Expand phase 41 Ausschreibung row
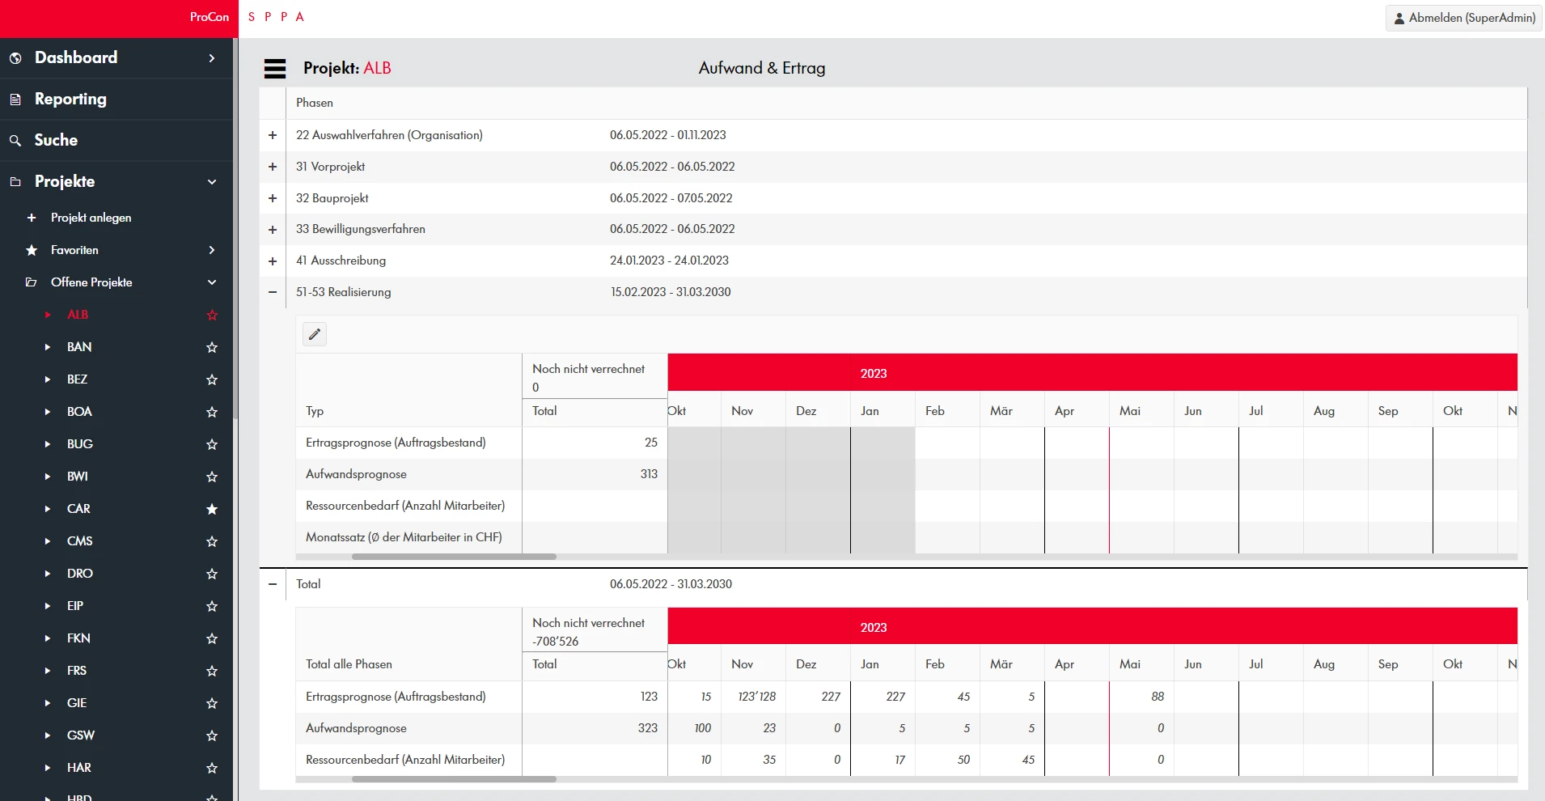This screenshot has height=801, width=1545. pos(273,261)
